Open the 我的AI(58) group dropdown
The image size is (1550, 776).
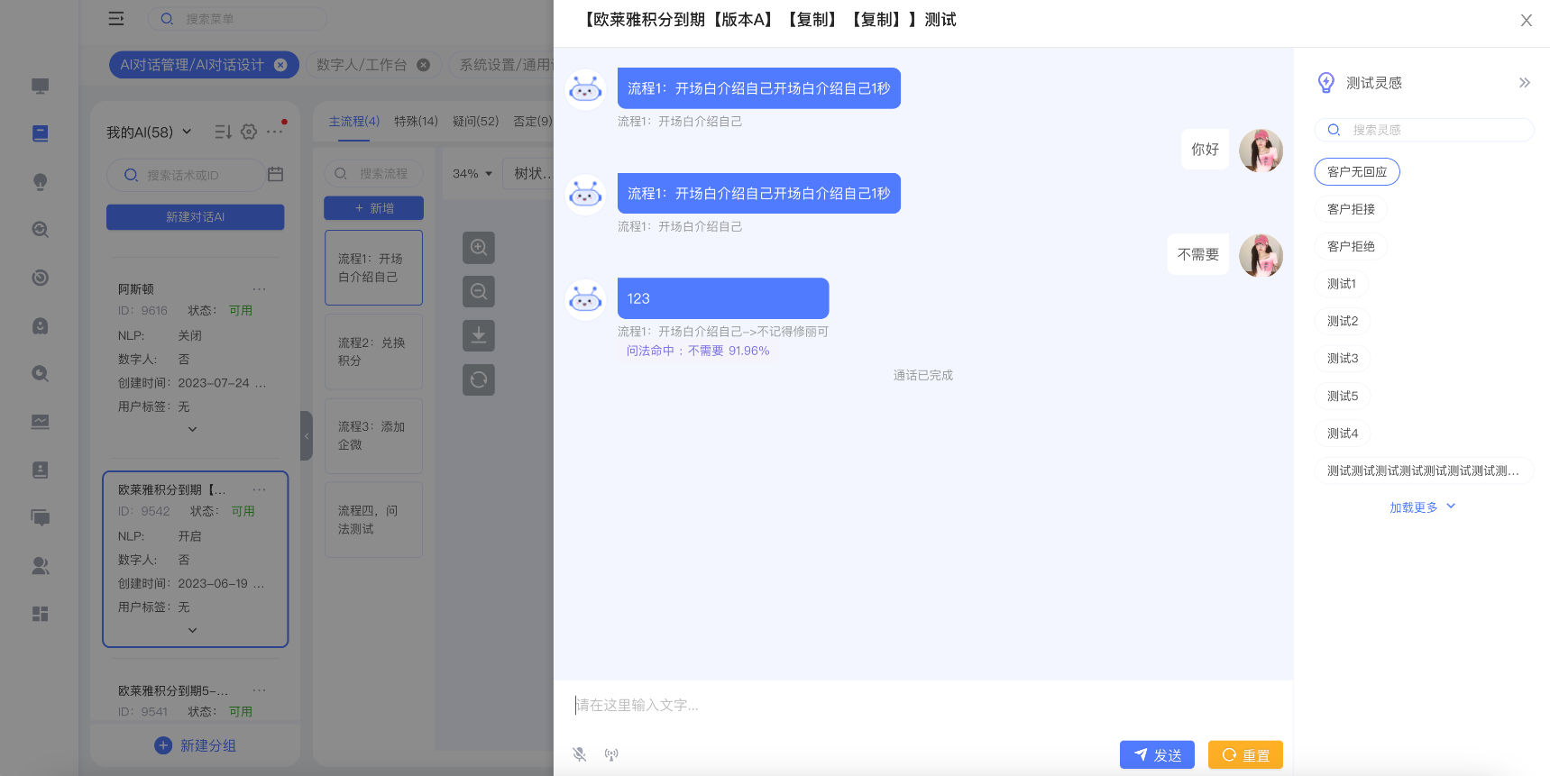(149, 132)
